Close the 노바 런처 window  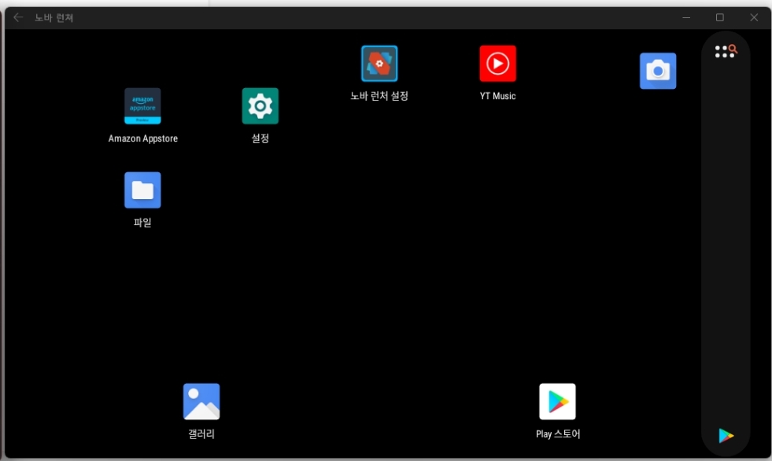[754, 18]
